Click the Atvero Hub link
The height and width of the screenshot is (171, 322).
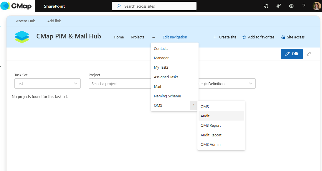[26, 21]
